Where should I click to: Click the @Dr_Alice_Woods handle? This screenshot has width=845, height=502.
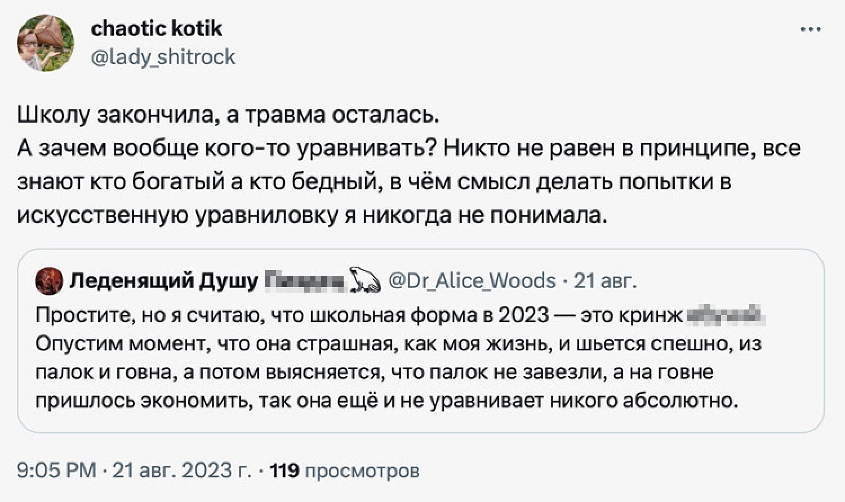click(472, 280)
